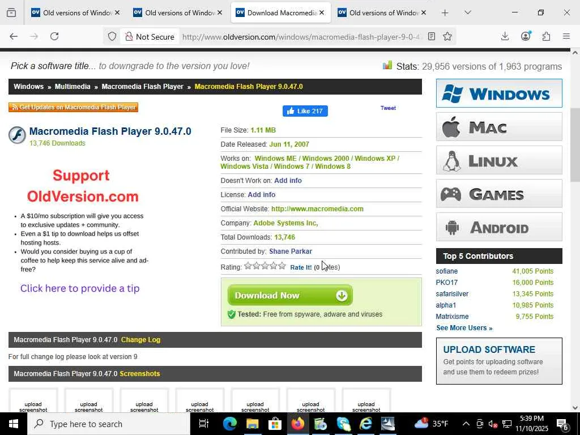Open Firefox View button at tab bar start

11,12
